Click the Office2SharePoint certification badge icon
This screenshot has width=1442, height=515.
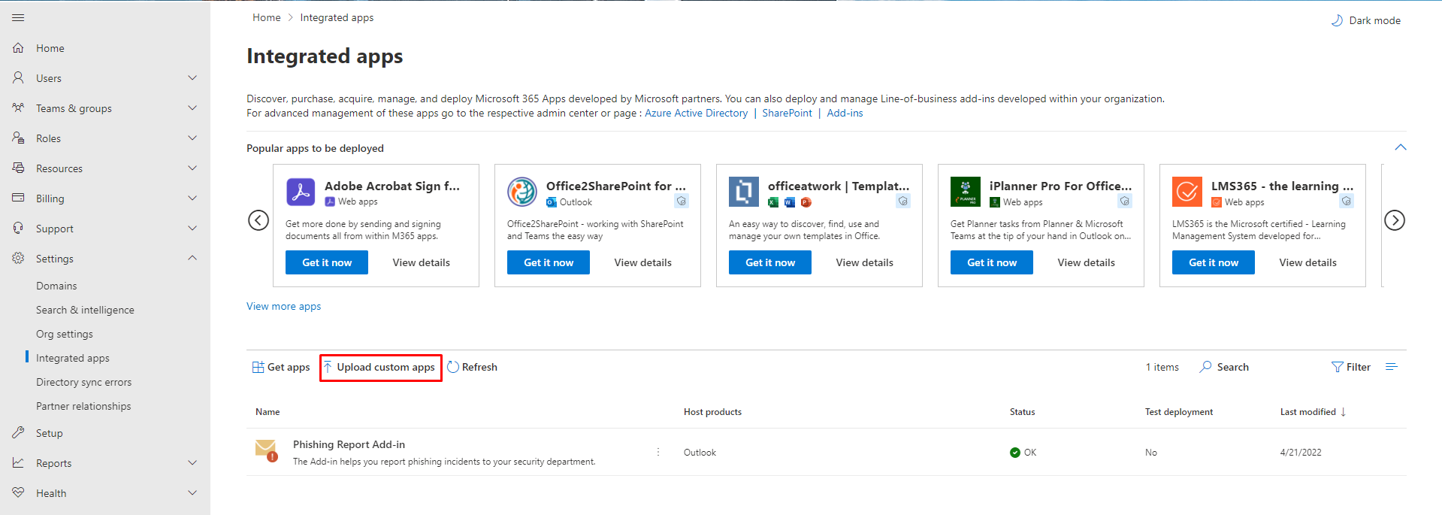click(682, 201)
